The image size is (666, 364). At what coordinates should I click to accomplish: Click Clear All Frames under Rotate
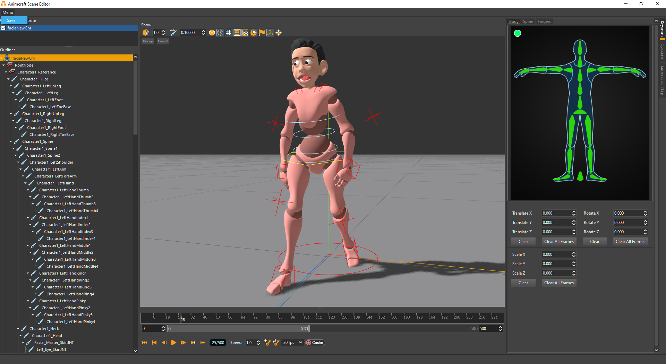point(630,242)
